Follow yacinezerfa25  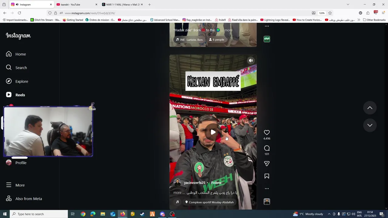tap(216, 183)
